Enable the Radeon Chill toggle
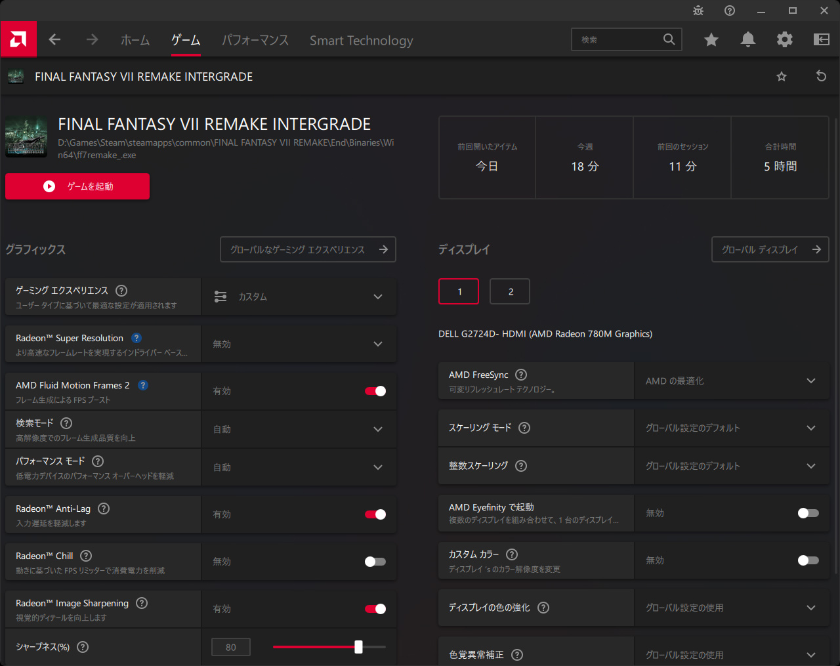Screen dimensions: 840x666 tap(375, 562)
